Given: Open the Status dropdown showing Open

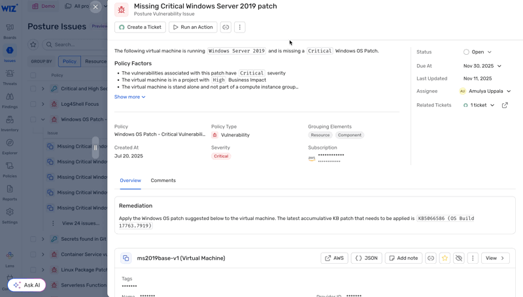Looking at the screenshot, I should point(477,52).
